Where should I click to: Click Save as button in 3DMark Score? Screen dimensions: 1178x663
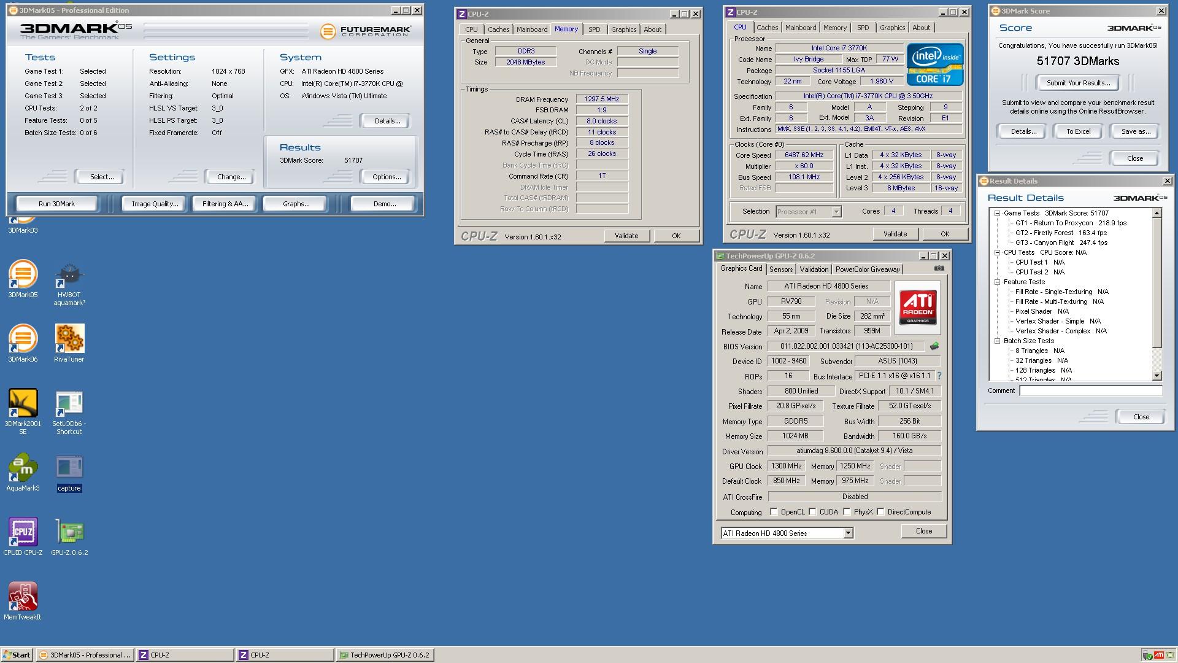click(1136, 131)
